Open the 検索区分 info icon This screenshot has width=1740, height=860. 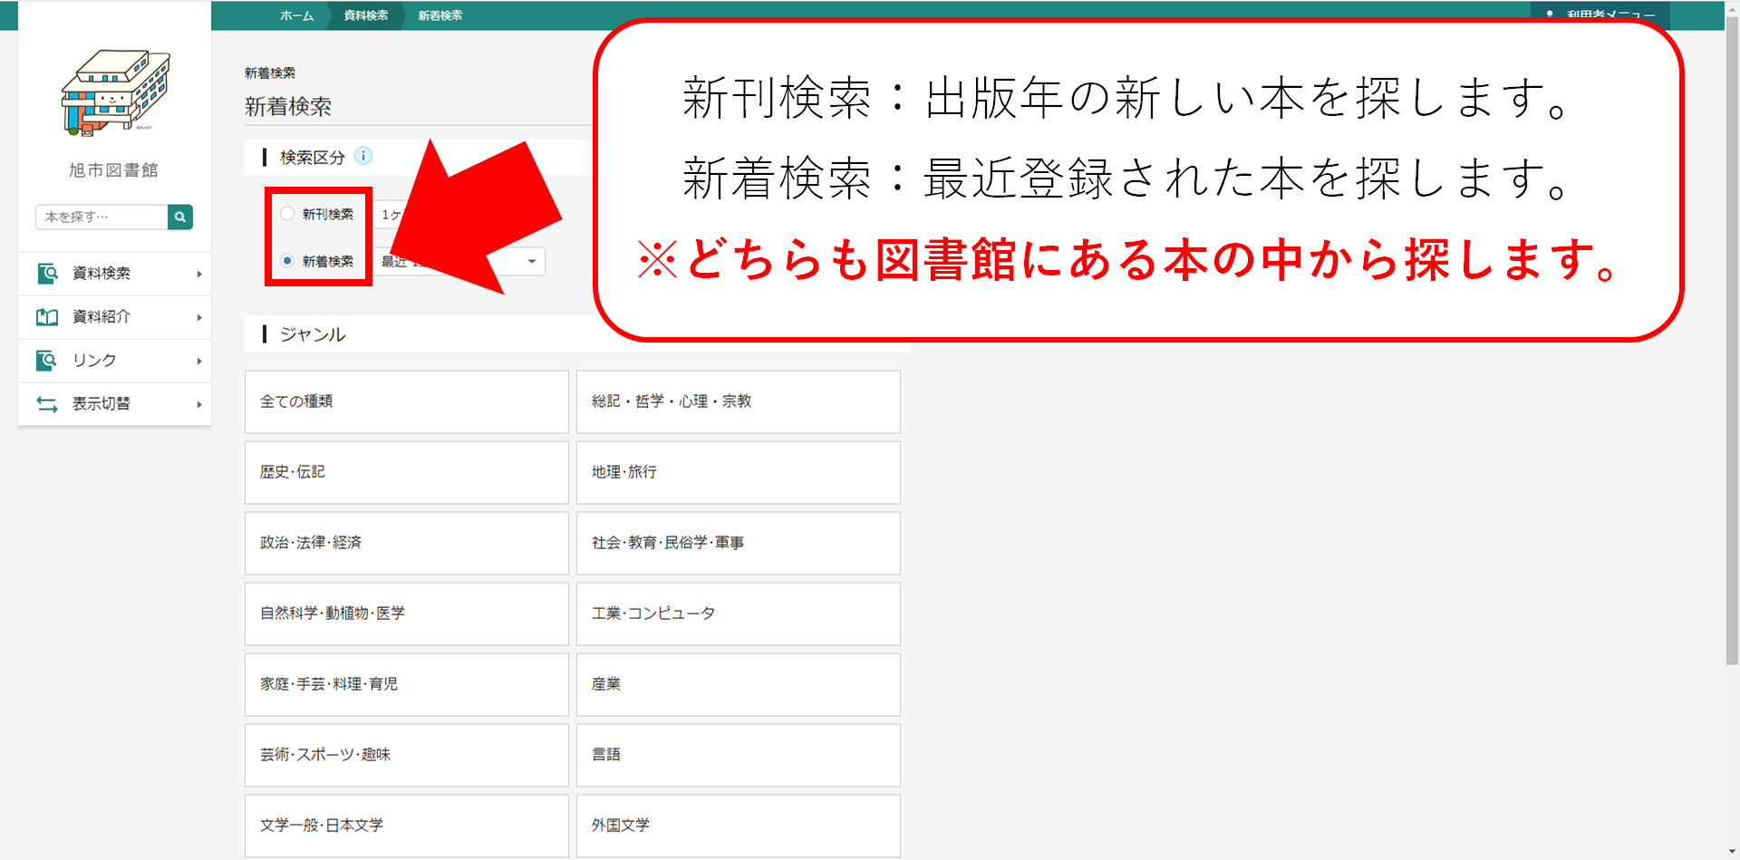pos(363,156)
